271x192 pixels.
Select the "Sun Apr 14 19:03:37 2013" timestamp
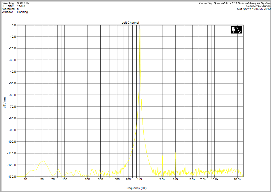[x=254, y=9]
